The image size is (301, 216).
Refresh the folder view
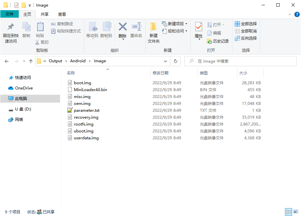coord(176,61)
